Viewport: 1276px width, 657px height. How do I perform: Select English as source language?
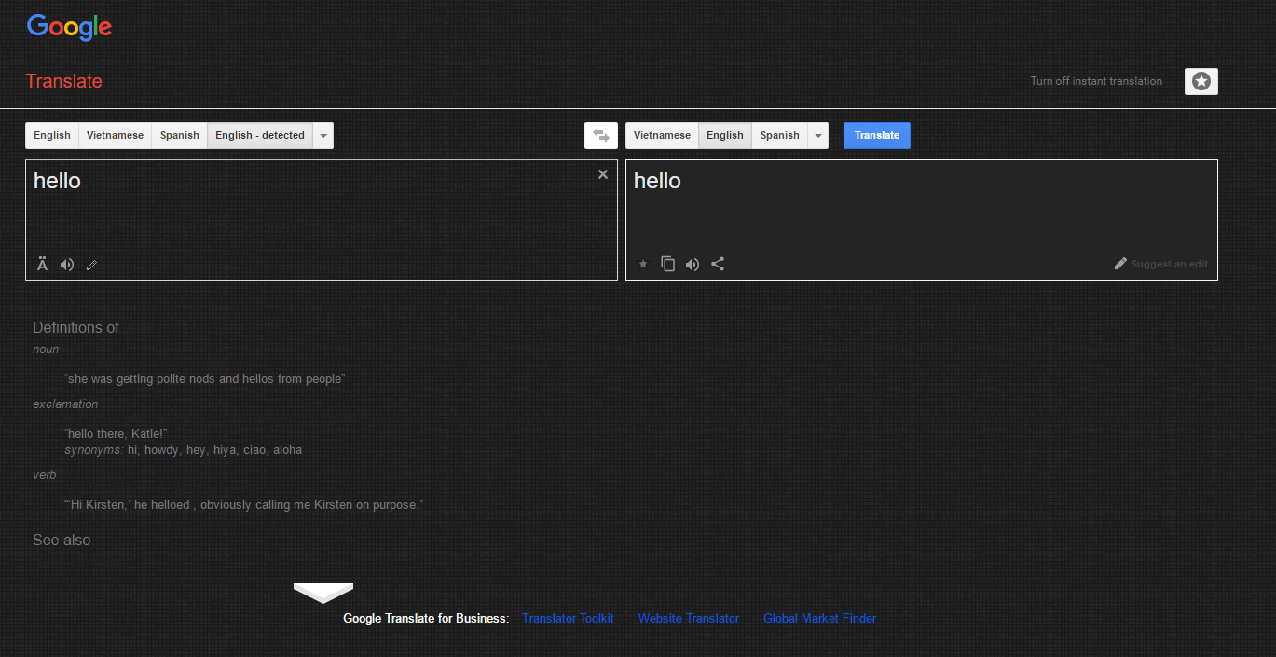click(52, 135)
